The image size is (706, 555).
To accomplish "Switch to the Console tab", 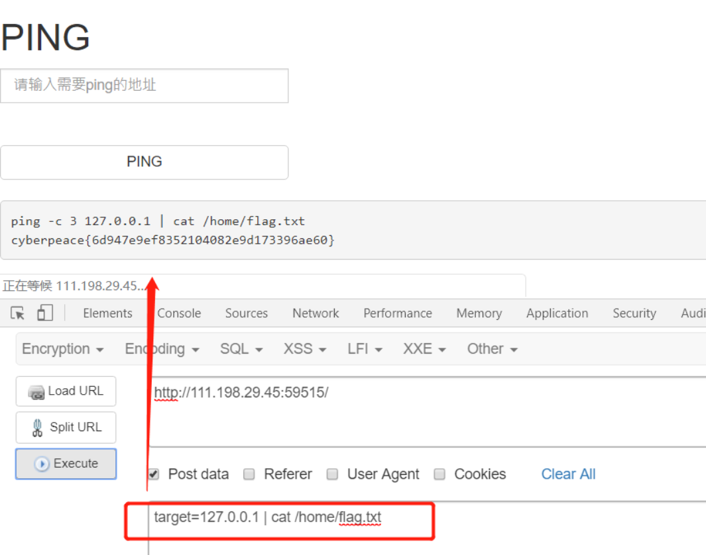I will [x=179, y=313].
